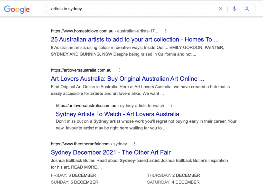Viewport: 263px width, 194px height.
Task: Open three-dot menu for sydney-artists-to-watch result
Action: (172, 105)
